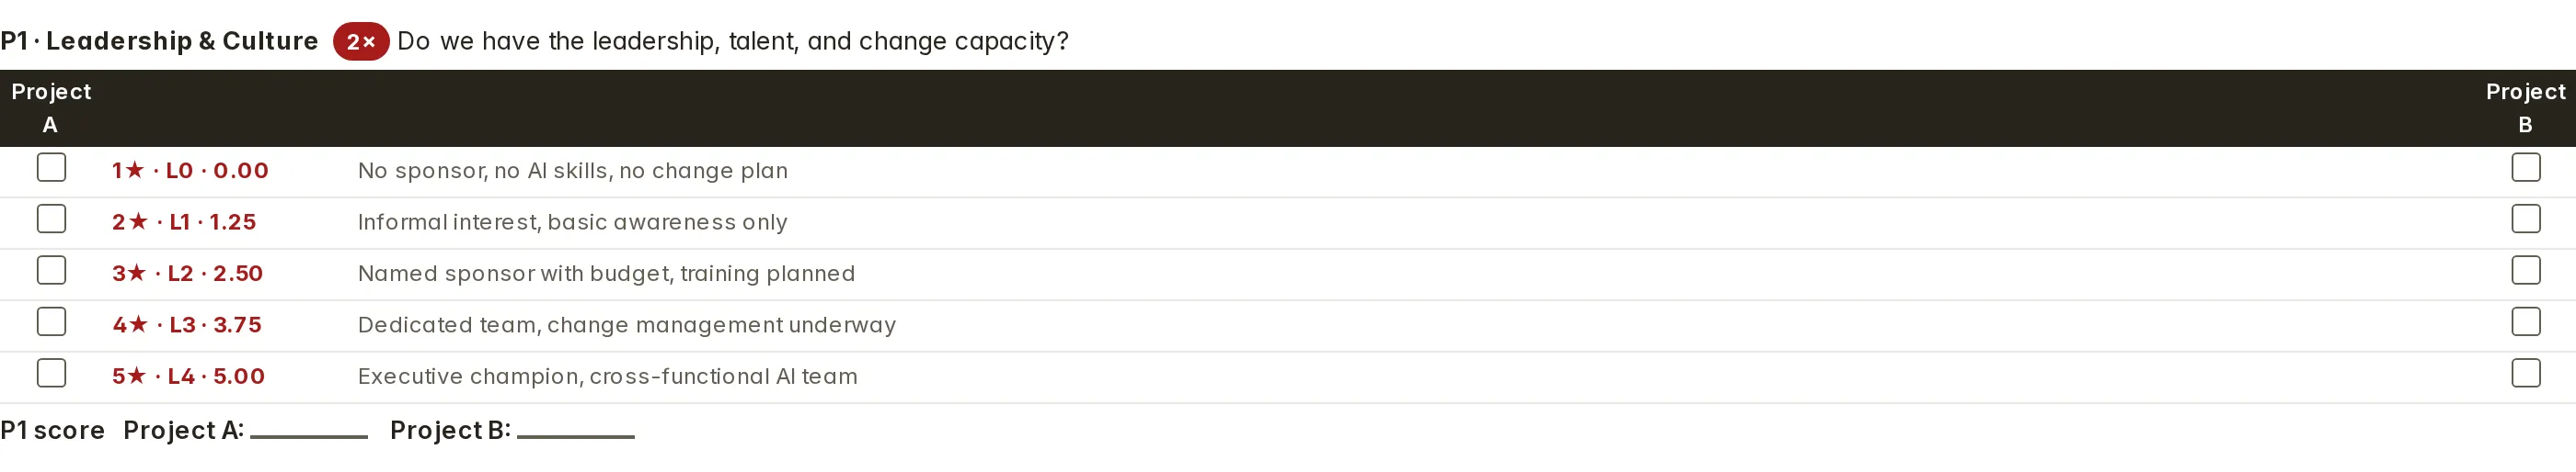The width and height of the screenshot is (2576, 472).
Task: Click the Project B score blank line
Action: [x=576, y=431]
